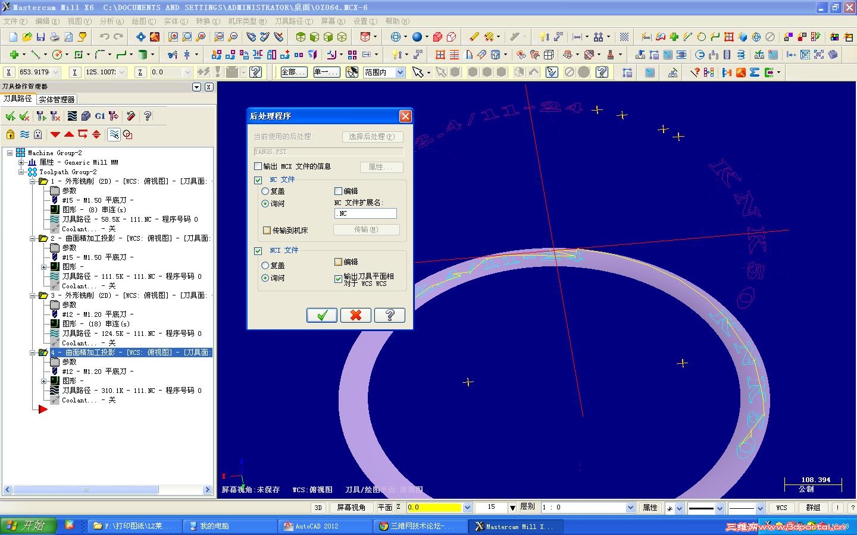
Task: Select NC file 询问 radio button
Action: click(265, 204)
